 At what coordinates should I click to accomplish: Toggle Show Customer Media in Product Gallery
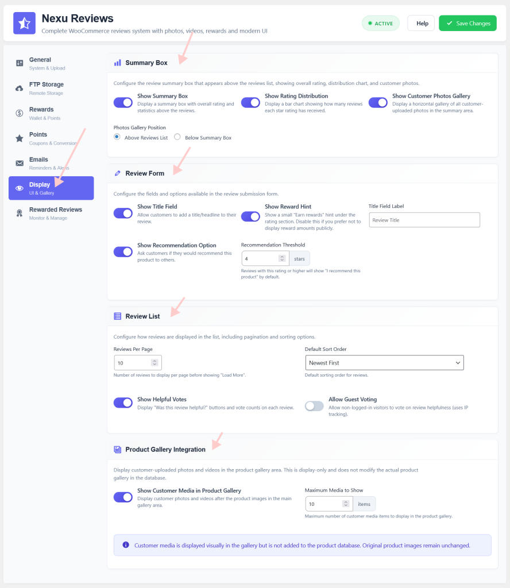click(123, 497)
